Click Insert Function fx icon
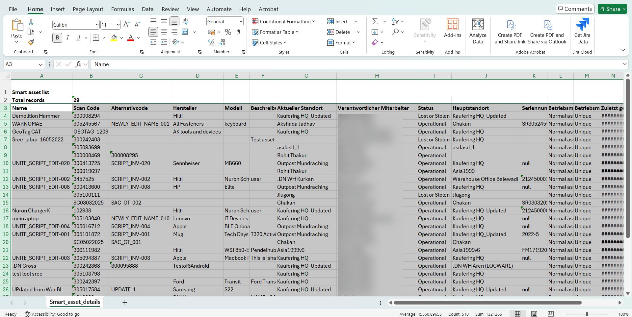The image size is (632, 317). 78,64
